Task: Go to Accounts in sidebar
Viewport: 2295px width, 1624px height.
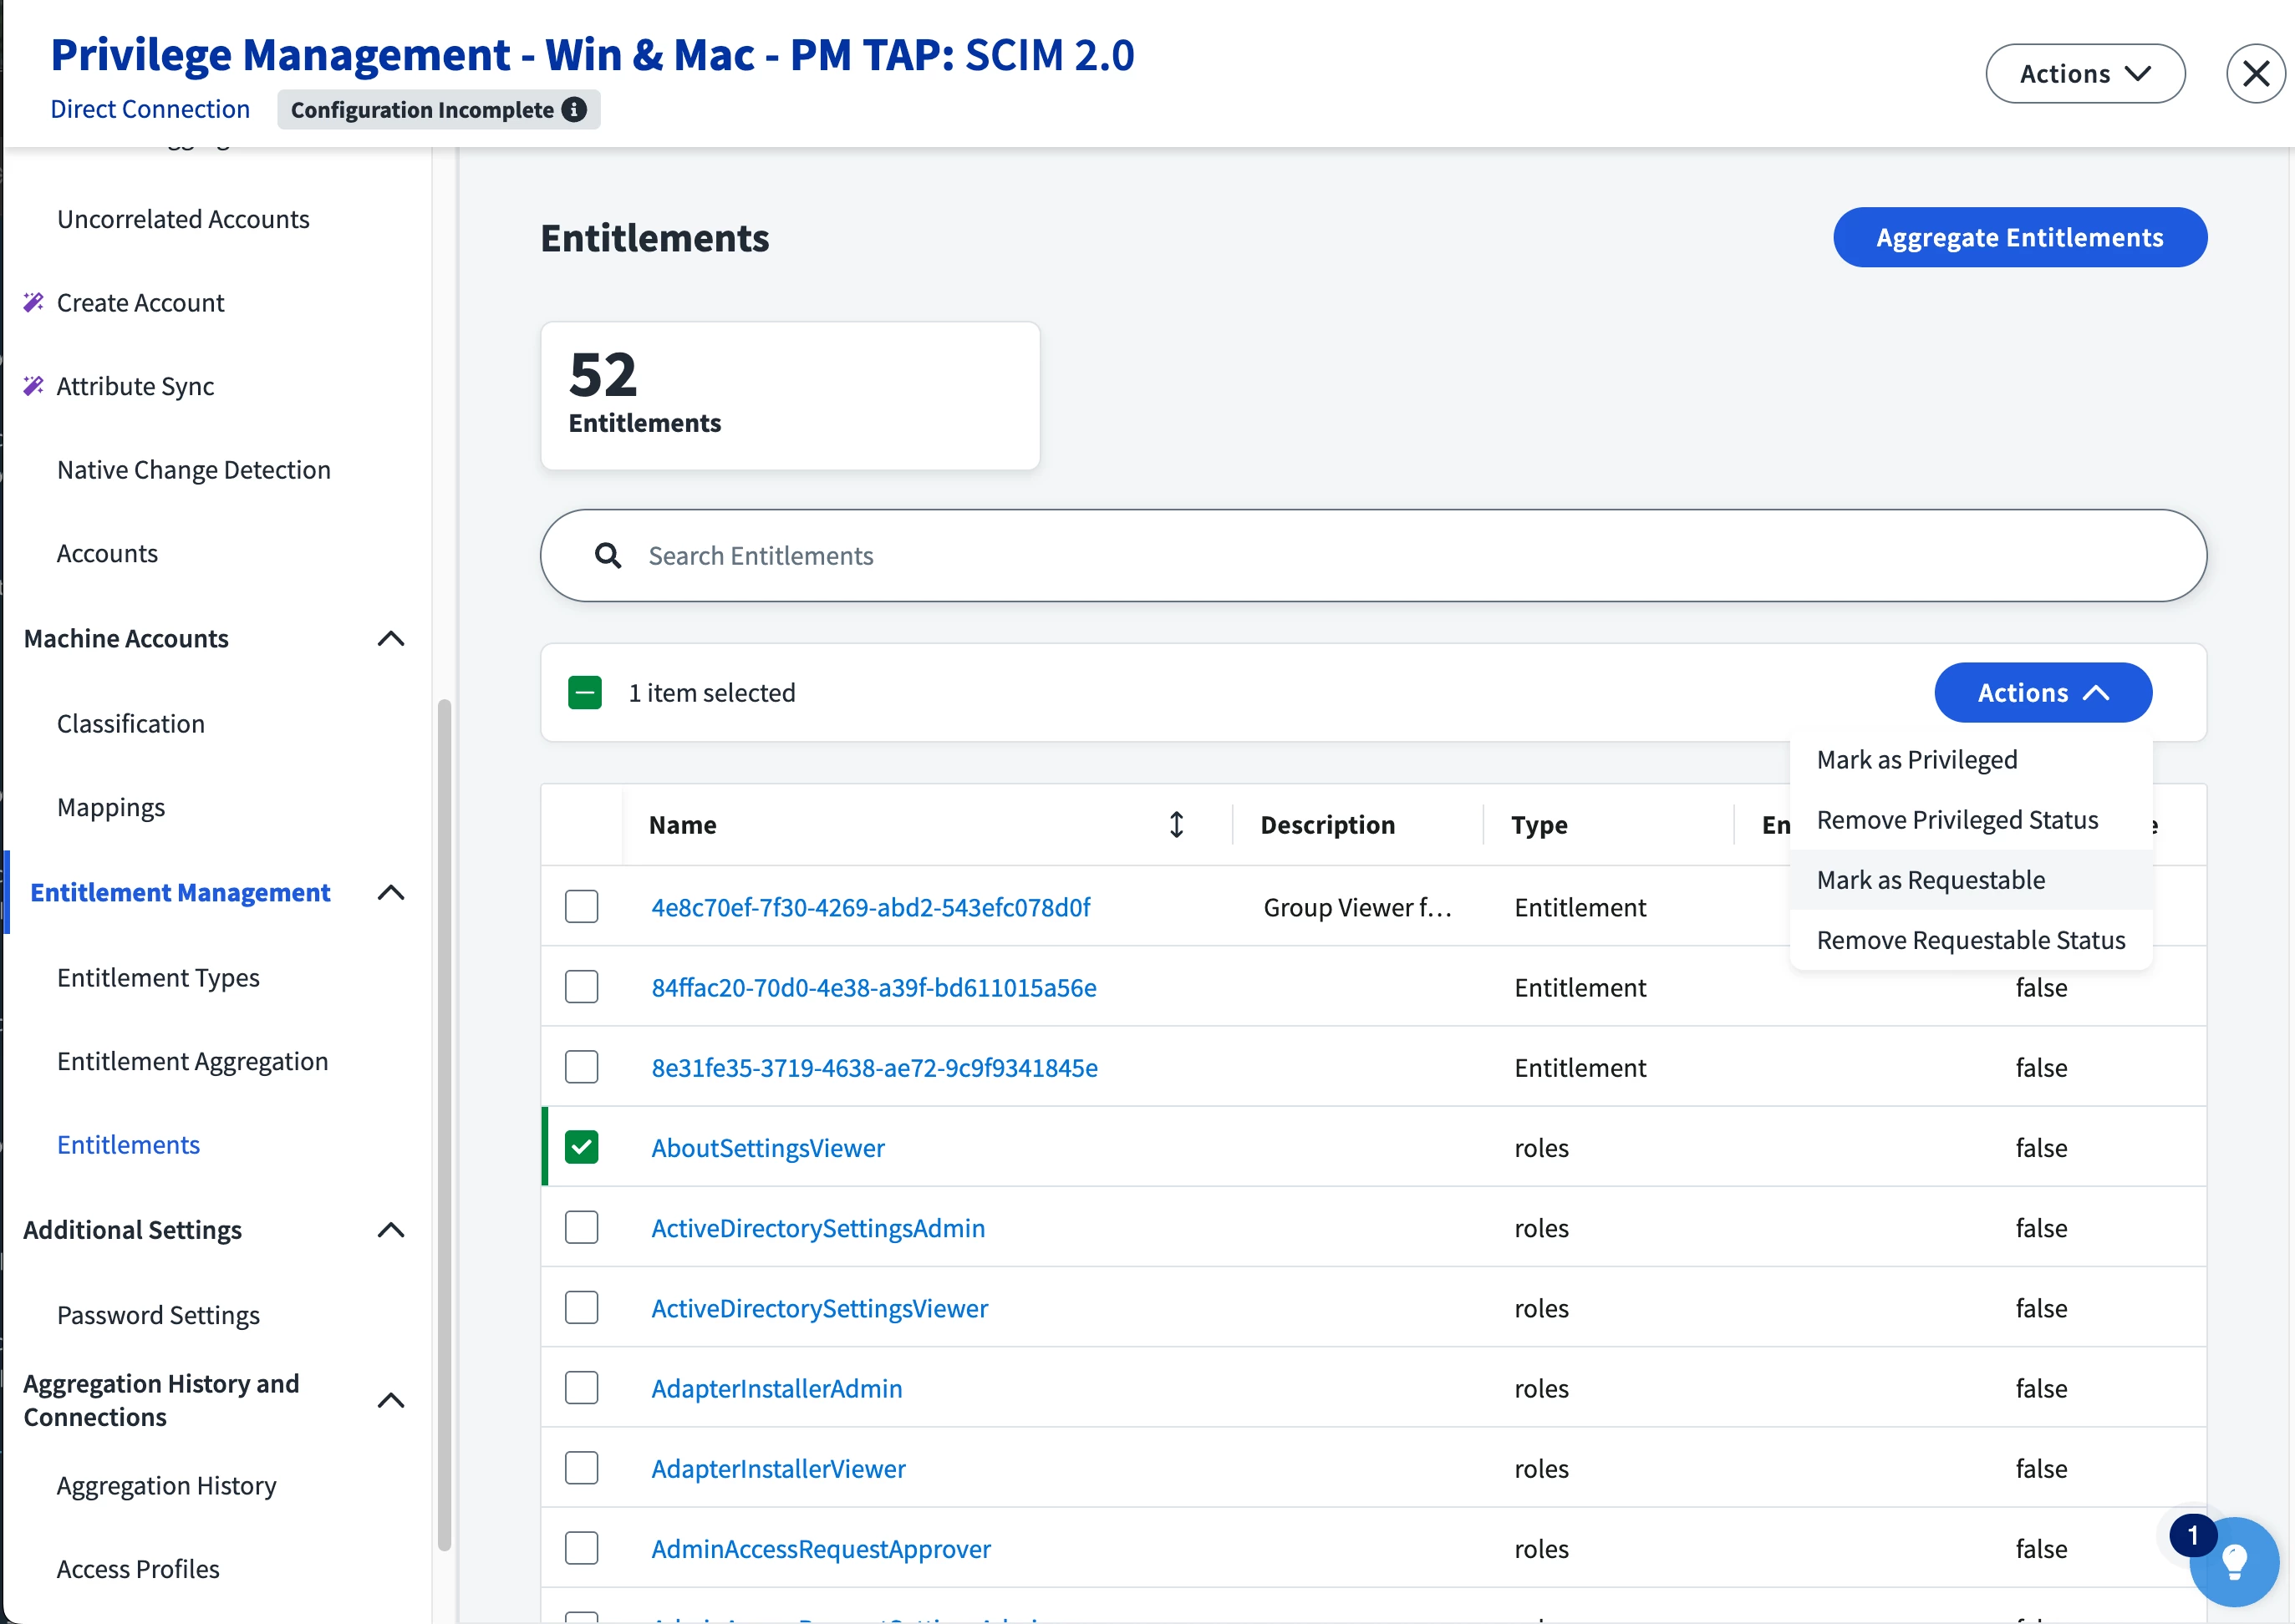Action: pyautogui.click(x=107, y=553)
